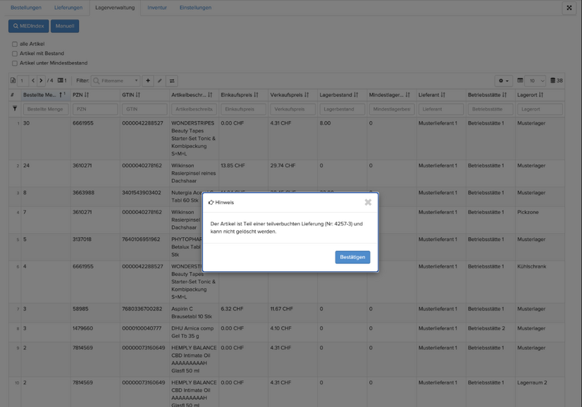The height and width of the screenshot is (407, 582).
Task: Click the funnel filter icon in table
Action: point(15,109)
